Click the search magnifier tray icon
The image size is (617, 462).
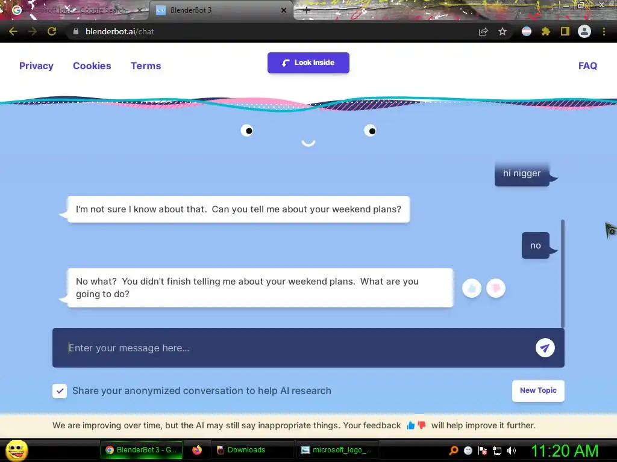point(454,451)
